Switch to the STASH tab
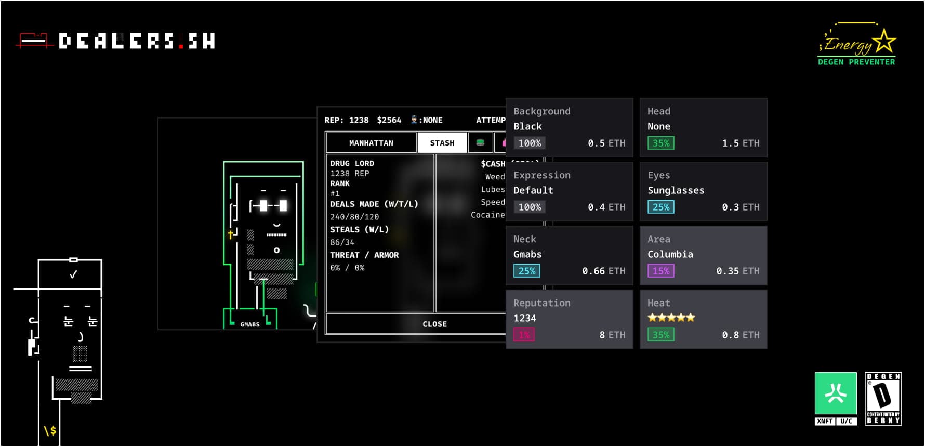Image resolution: width=925 pixels, height=447 pixels. coord(442,142)
